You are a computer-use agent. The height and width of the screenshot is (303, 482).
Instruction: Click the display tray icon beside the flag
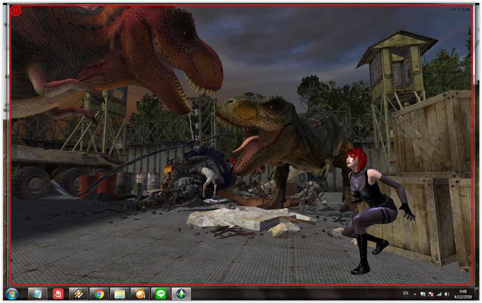coord(423,294)
